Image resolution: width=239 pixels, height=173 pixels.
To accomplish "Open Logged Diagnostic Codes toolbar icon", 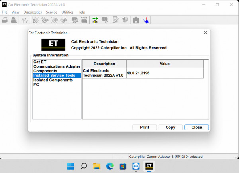I will coord(45,20).
